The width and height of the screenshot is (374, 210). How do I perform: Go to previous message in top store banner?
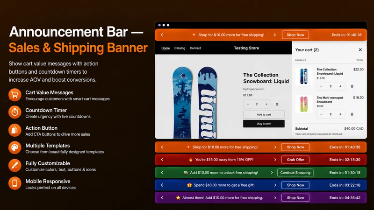point(162,35)
